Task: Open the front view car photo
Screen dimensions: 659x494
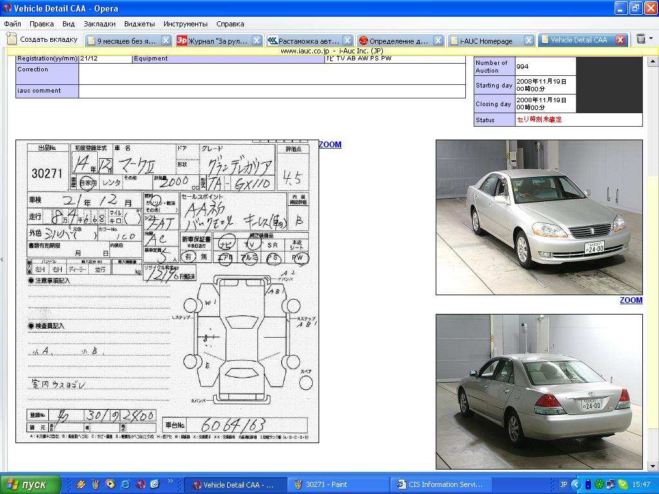Action: (539, 217)
